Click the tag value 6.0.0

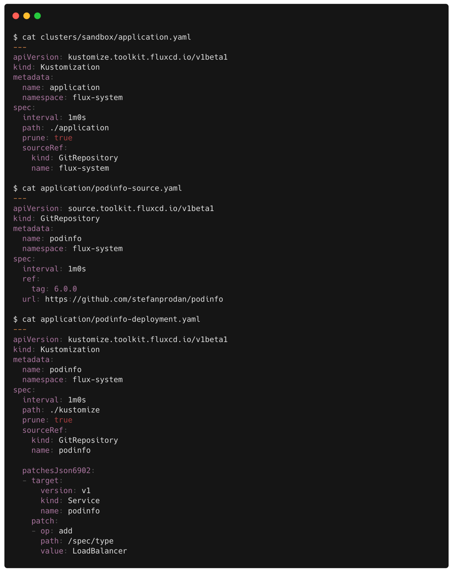click(65, 289)
